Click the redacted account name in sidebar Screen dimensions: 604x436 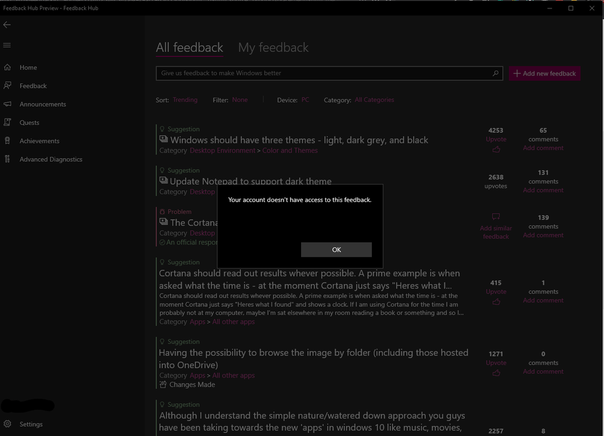pos(28,405)
